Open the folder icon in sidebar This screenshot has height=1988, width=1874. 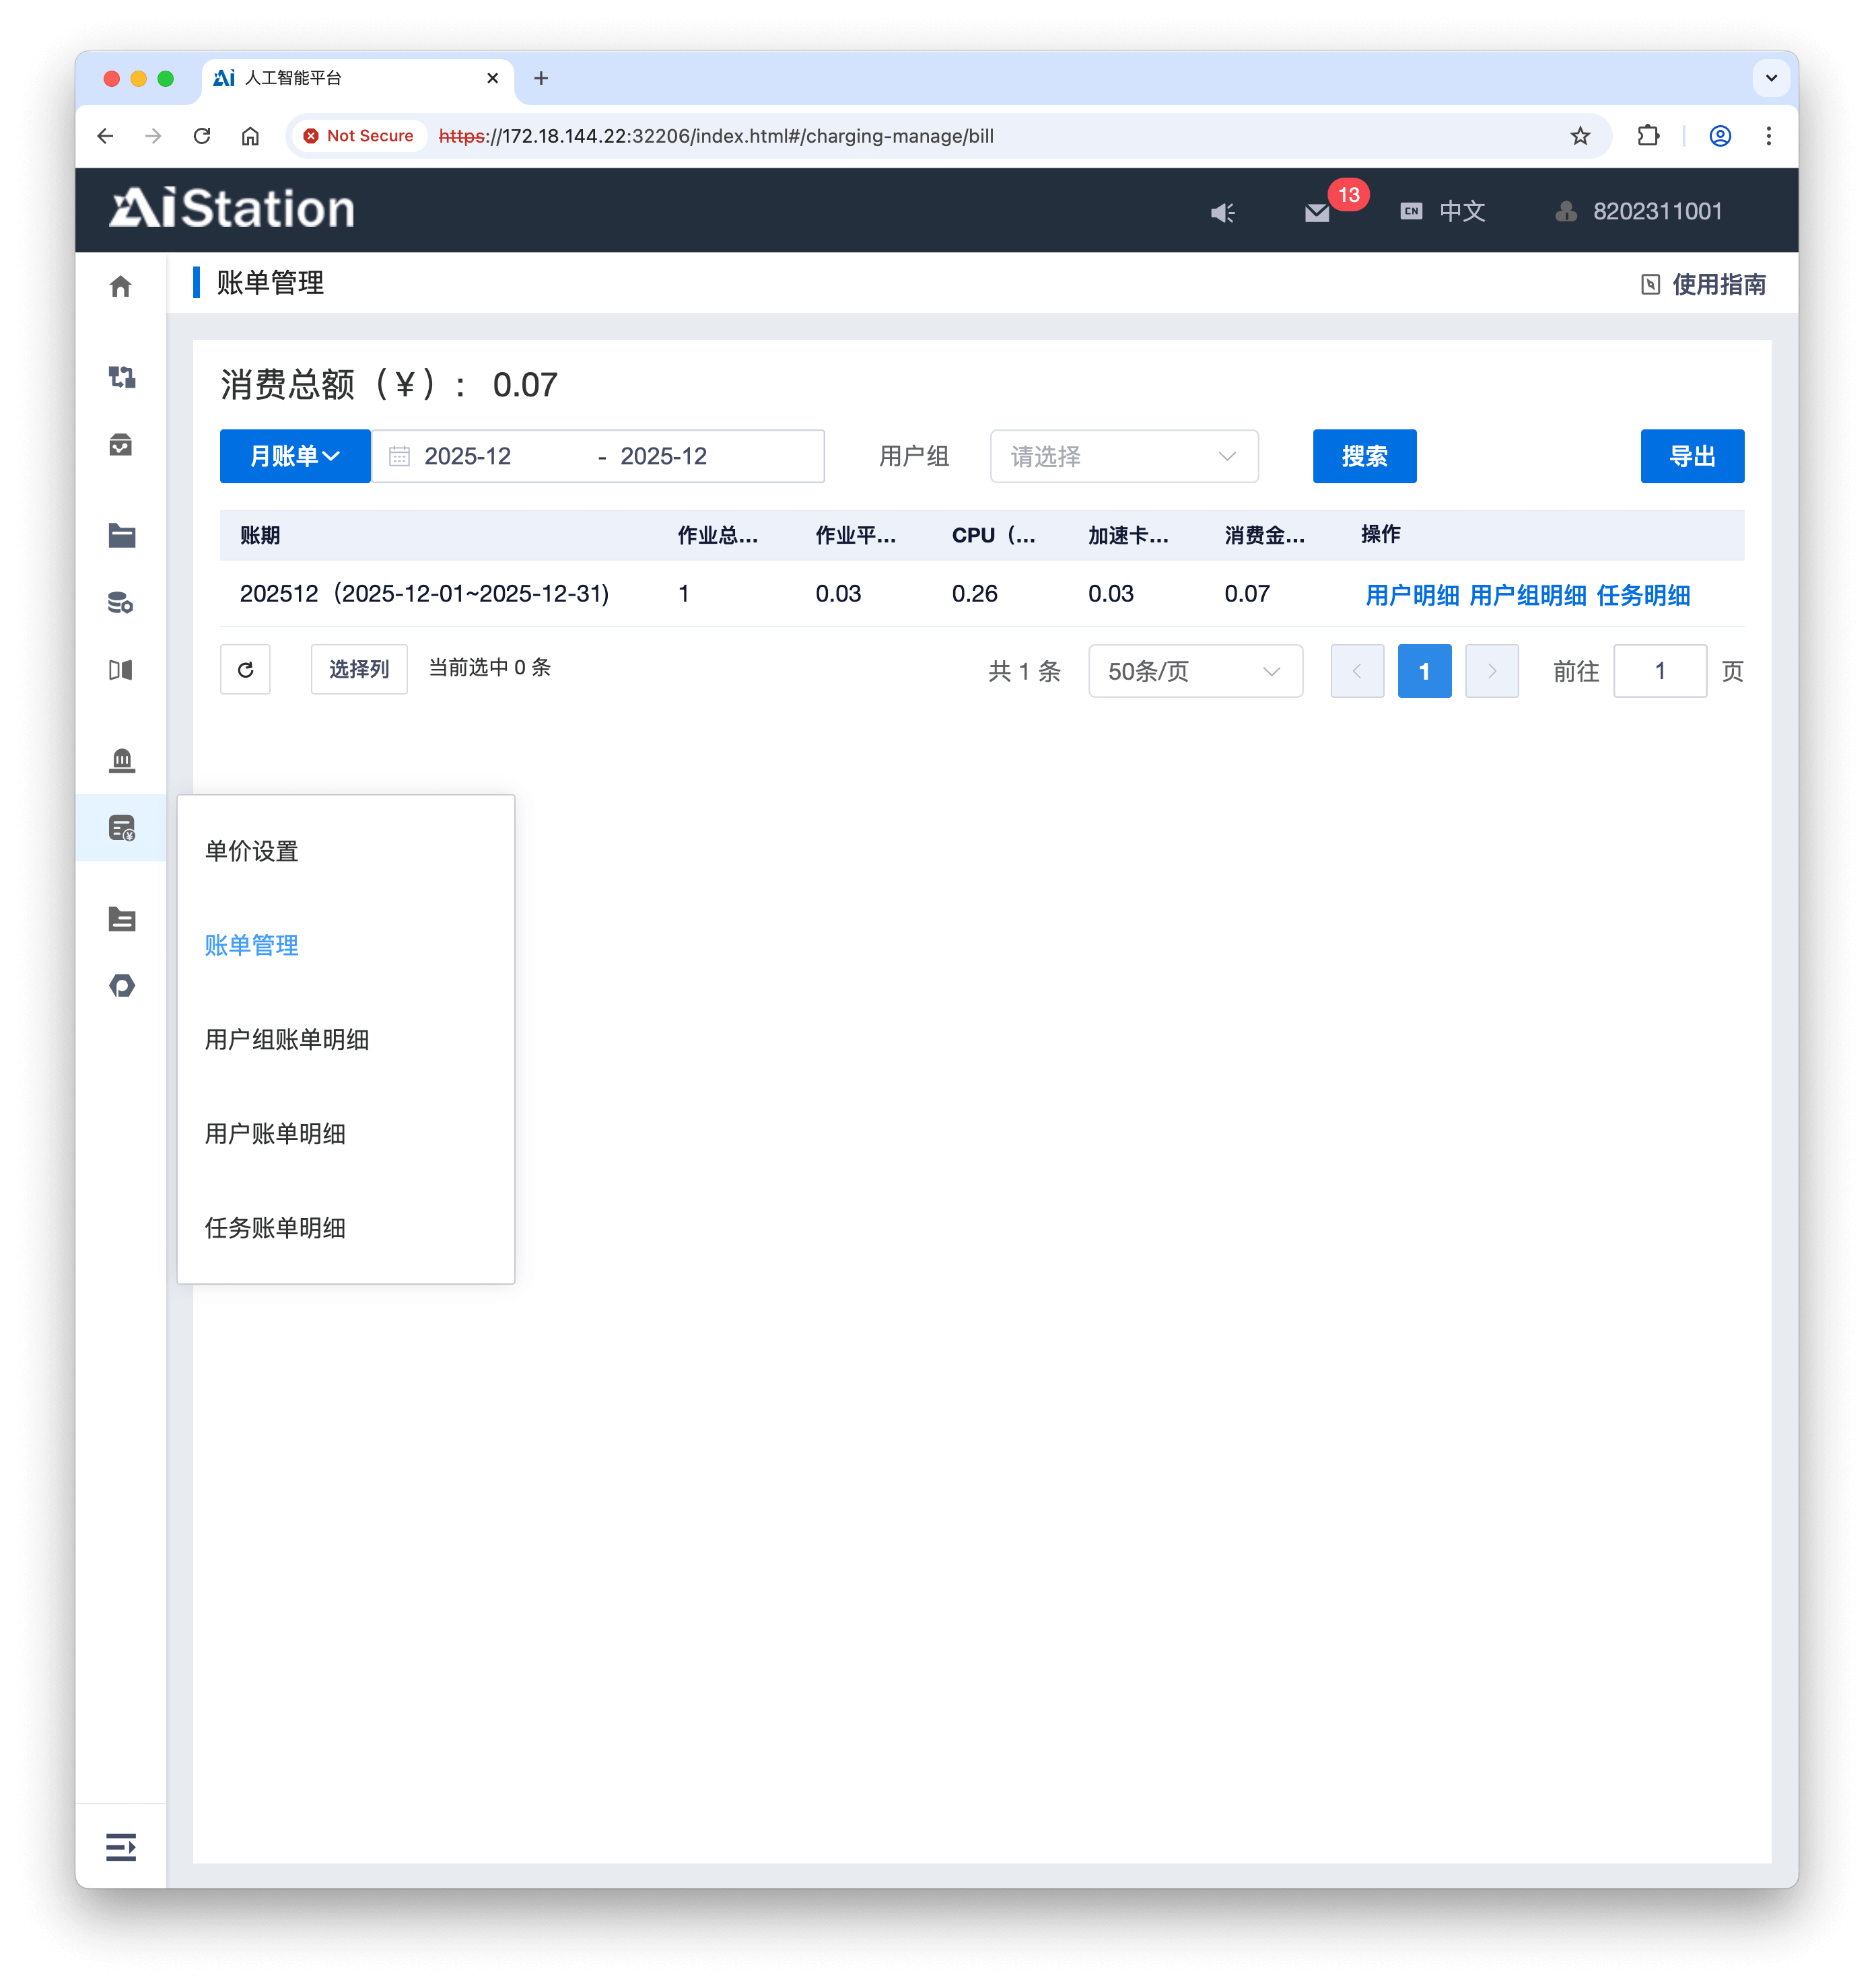tap(121, 535)
